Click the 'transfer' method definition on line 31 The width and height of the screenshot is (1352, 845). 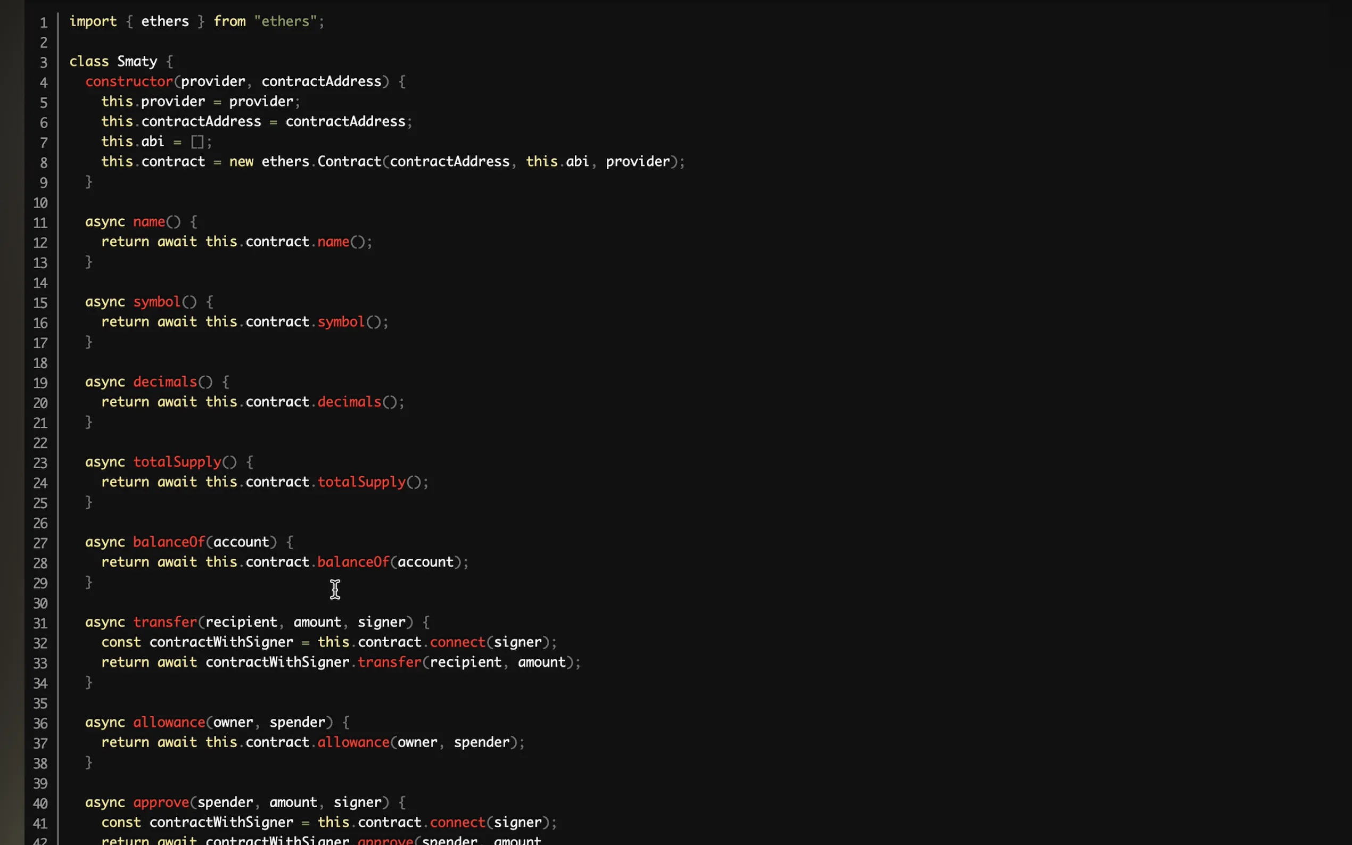165,623
